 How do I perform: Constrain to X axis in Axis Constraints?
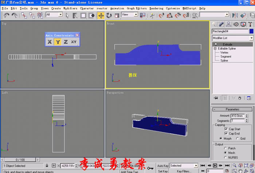[50, 42]
